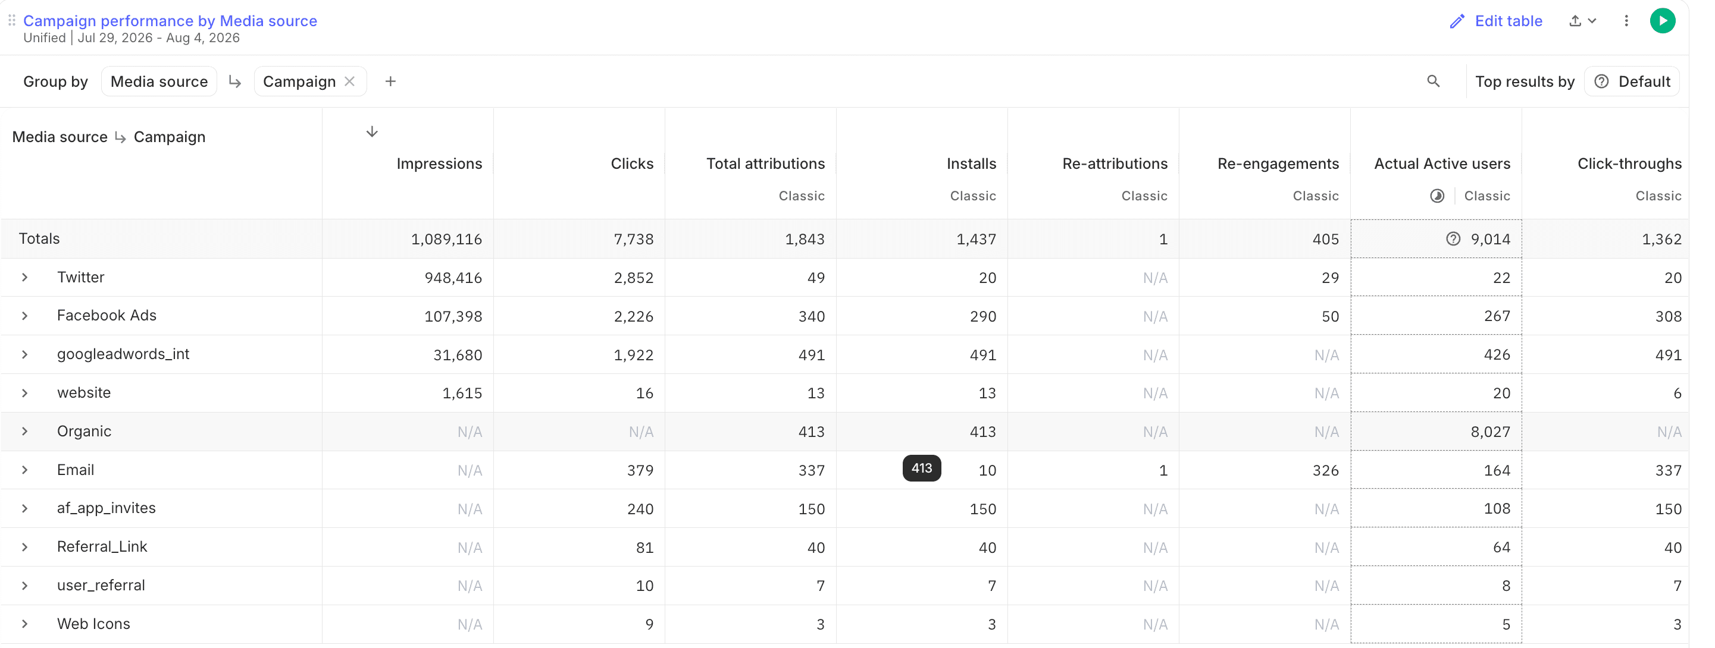Screen dimensions: 1715x648
Task: Click the green play button
Action: (1663, 21)
